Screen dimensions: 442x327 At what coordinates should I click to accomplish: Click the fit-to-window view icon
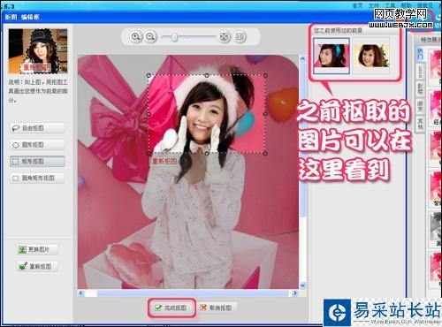225,36
